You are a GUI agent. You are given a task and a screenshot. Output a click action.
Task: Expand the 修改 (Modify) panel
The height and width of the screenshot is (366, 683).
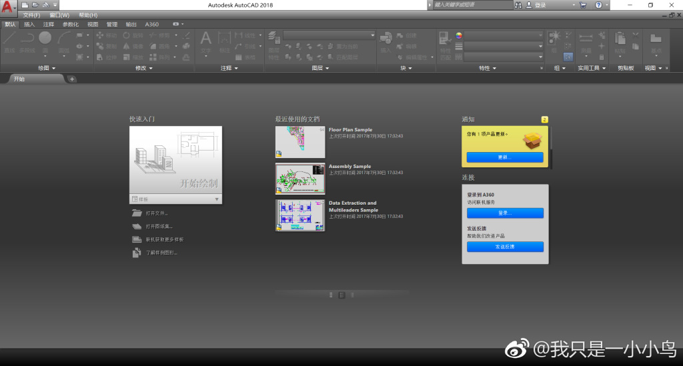(x=144, y=68)
